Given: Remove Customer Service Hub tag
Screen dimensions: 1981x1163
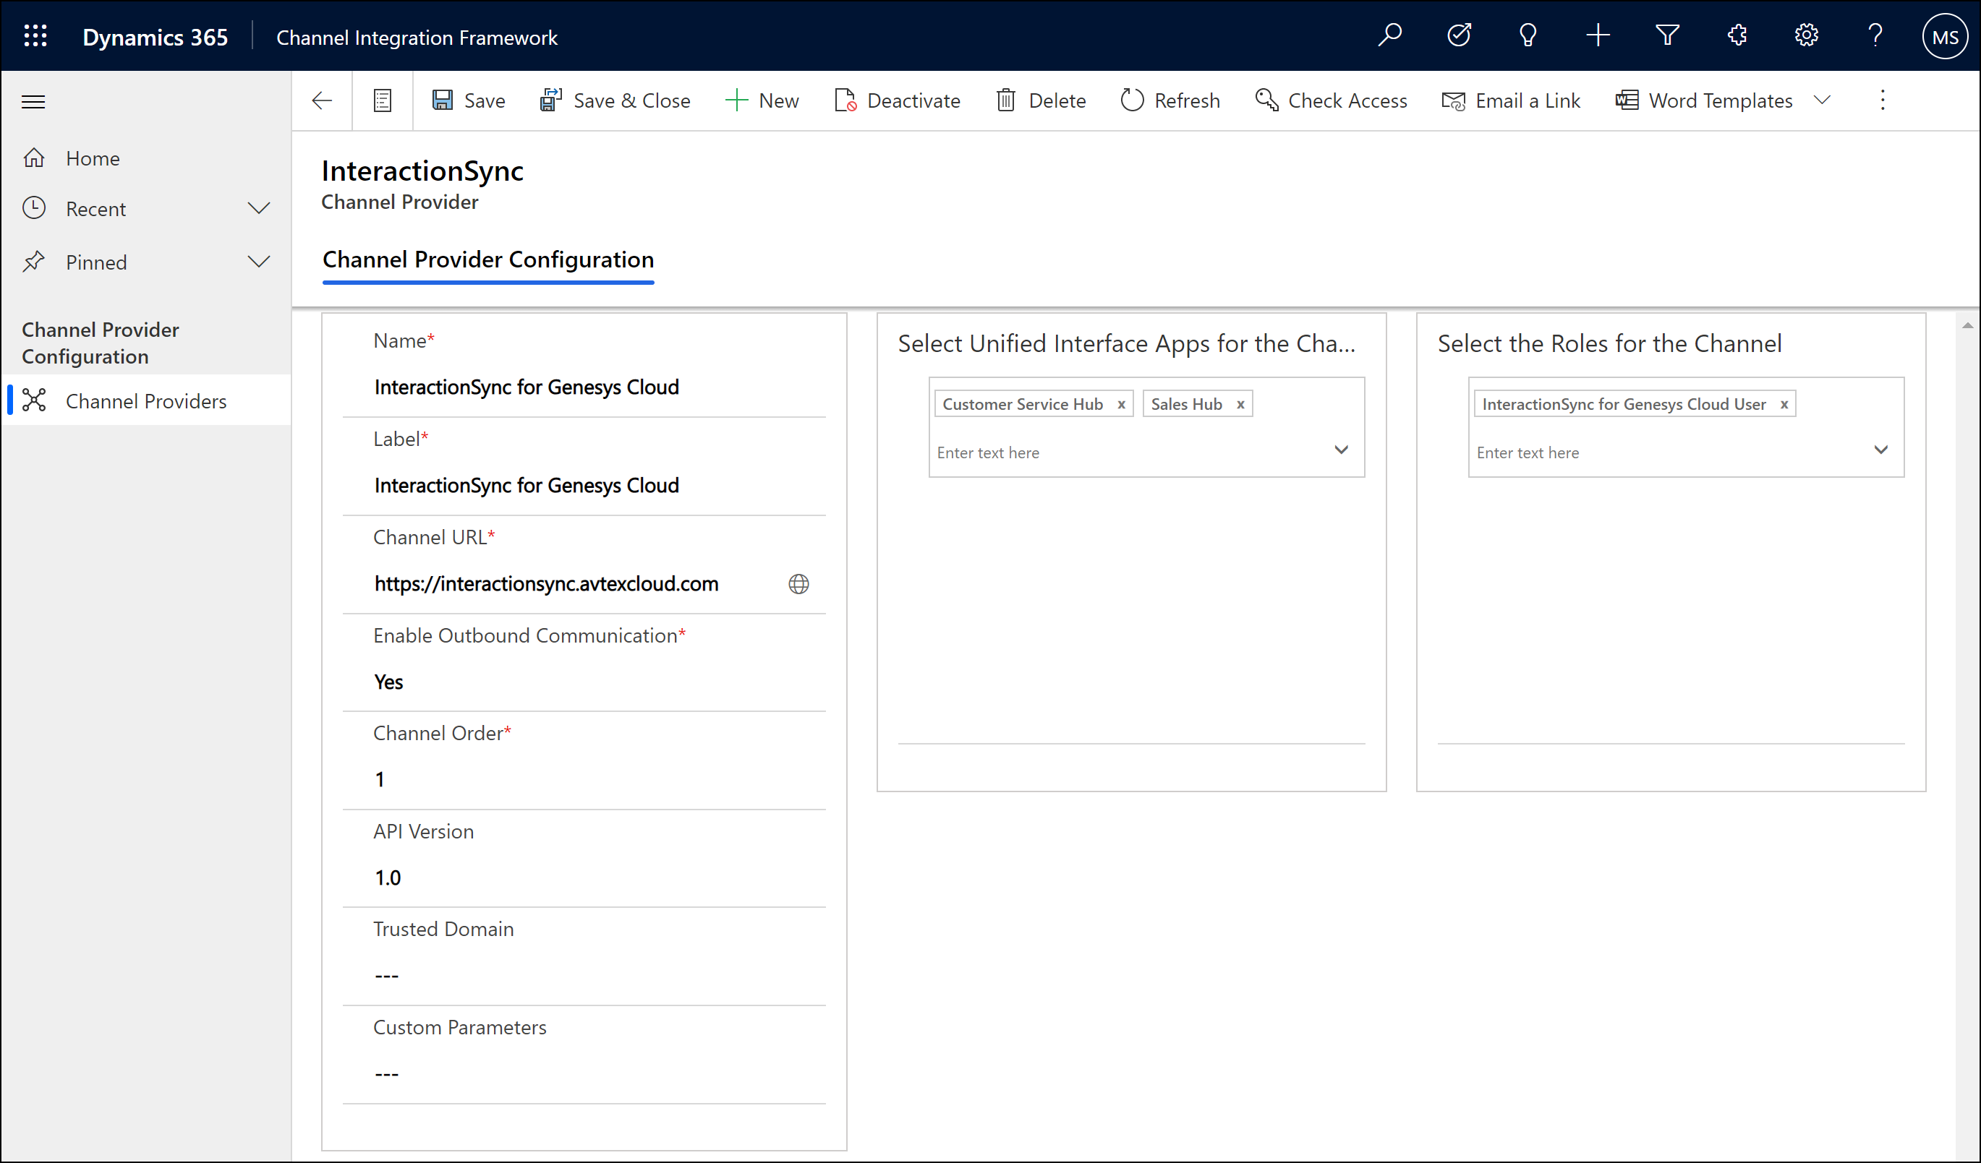Looking at the screenshot, I should point(1122,405).
